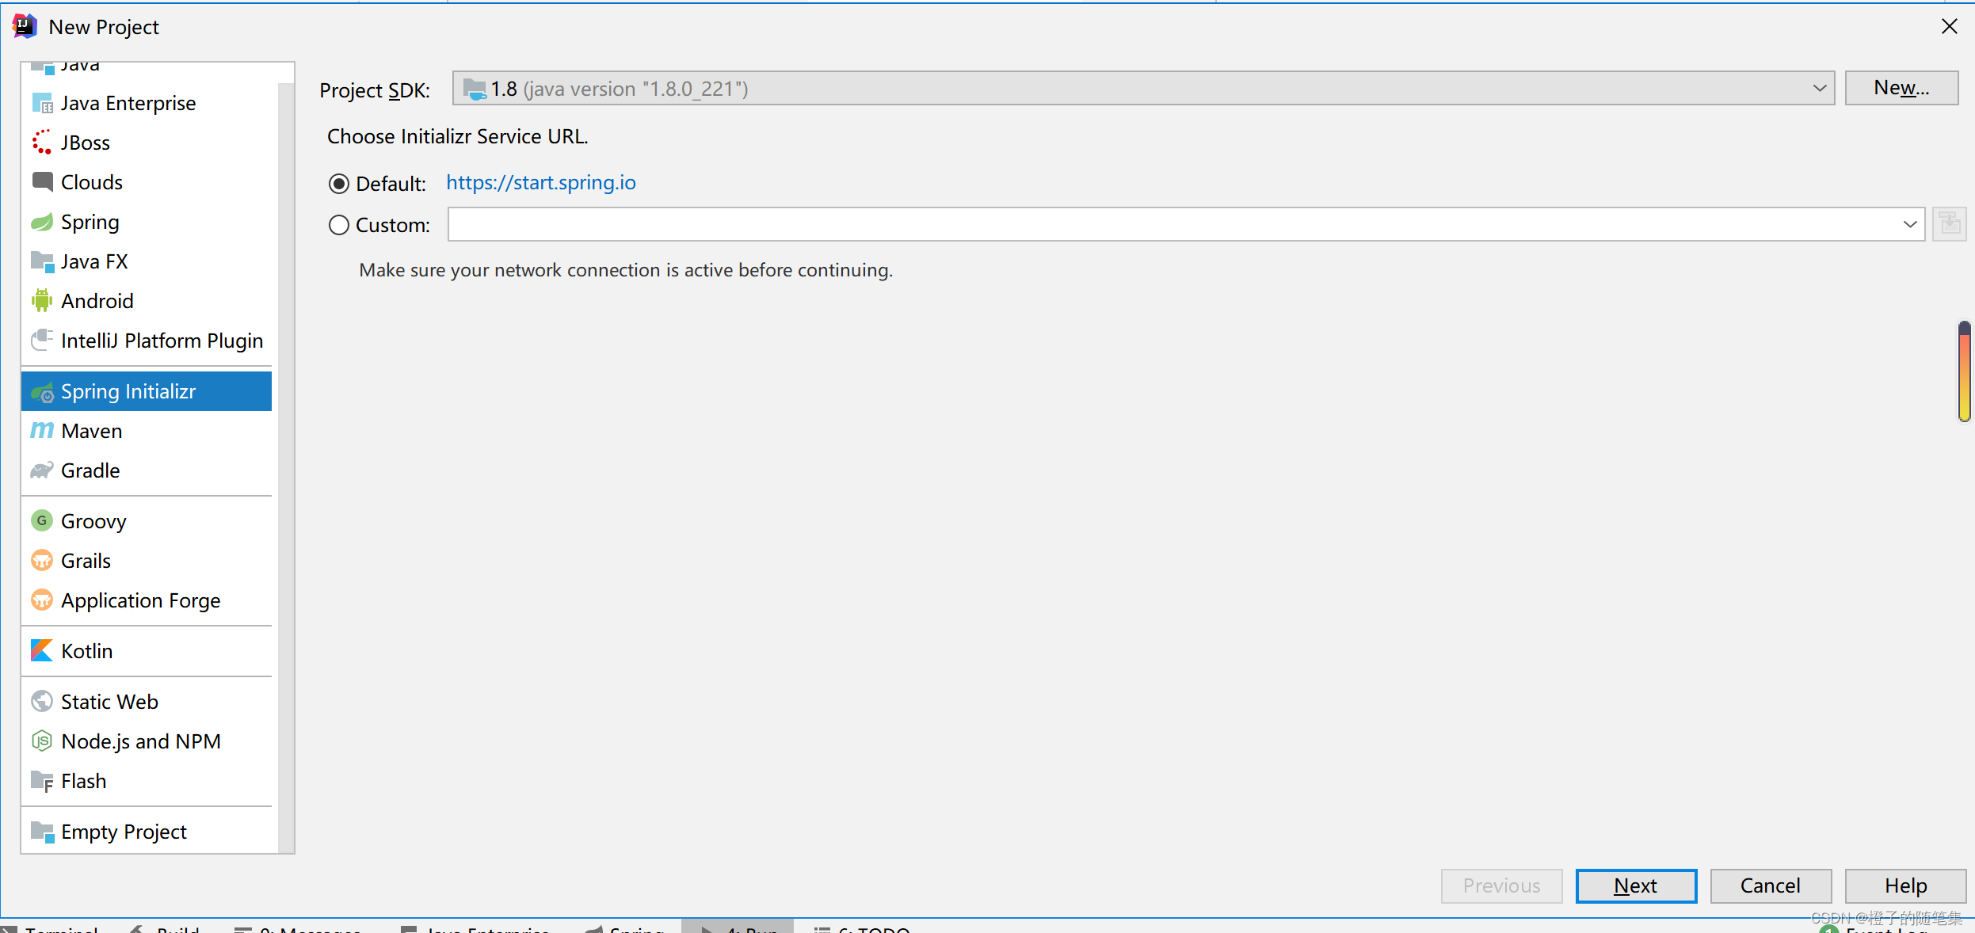Click the https://start.spring.io link

coord(542,181)
